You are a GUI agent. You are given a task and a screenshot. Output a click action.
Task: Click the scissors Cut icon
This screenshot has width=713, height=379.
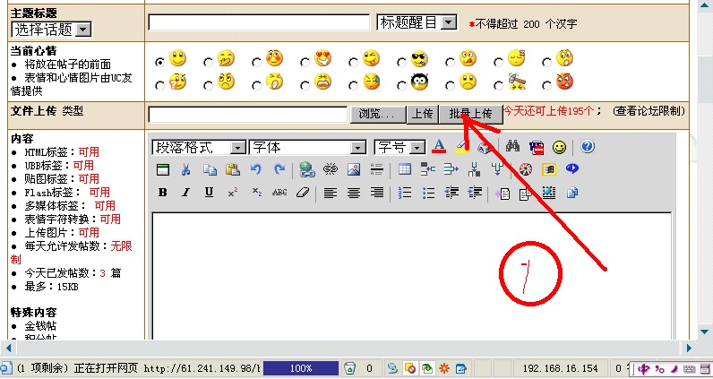(186, 169)
